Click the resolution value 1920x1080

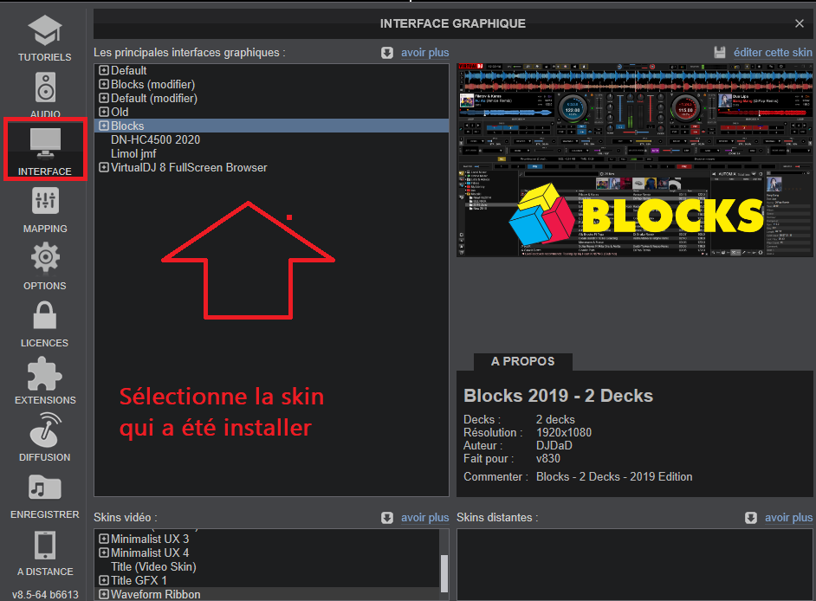(x=564, y=432)
